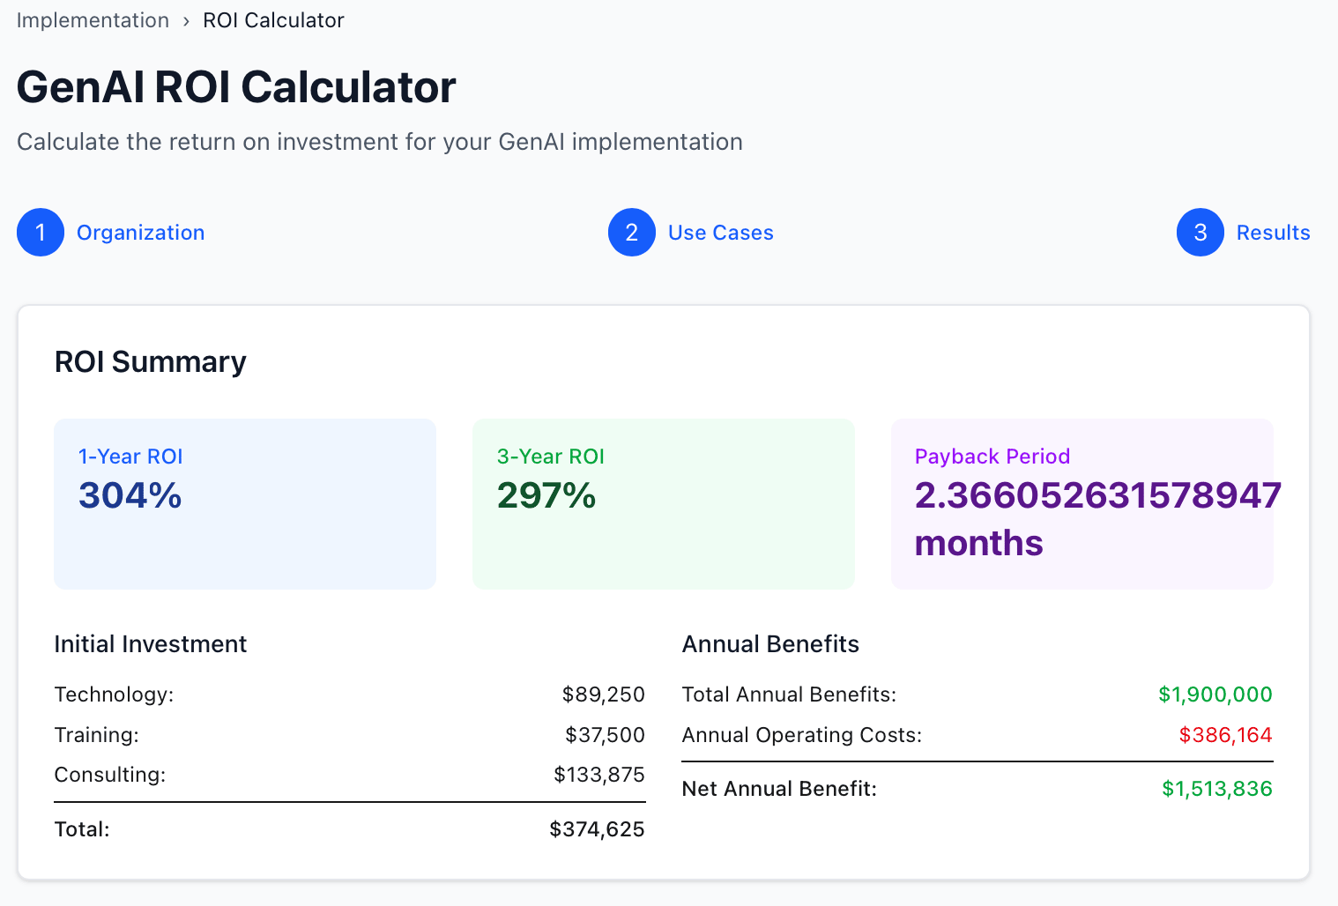Open the Use Cases step
This screenshot has width=1338, height=906.
tap(720, 233)
